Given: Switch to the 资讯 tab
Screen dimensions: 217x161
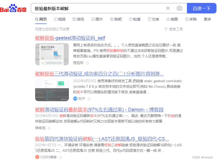Looking at the screenshot, I should tap(78, 19).
